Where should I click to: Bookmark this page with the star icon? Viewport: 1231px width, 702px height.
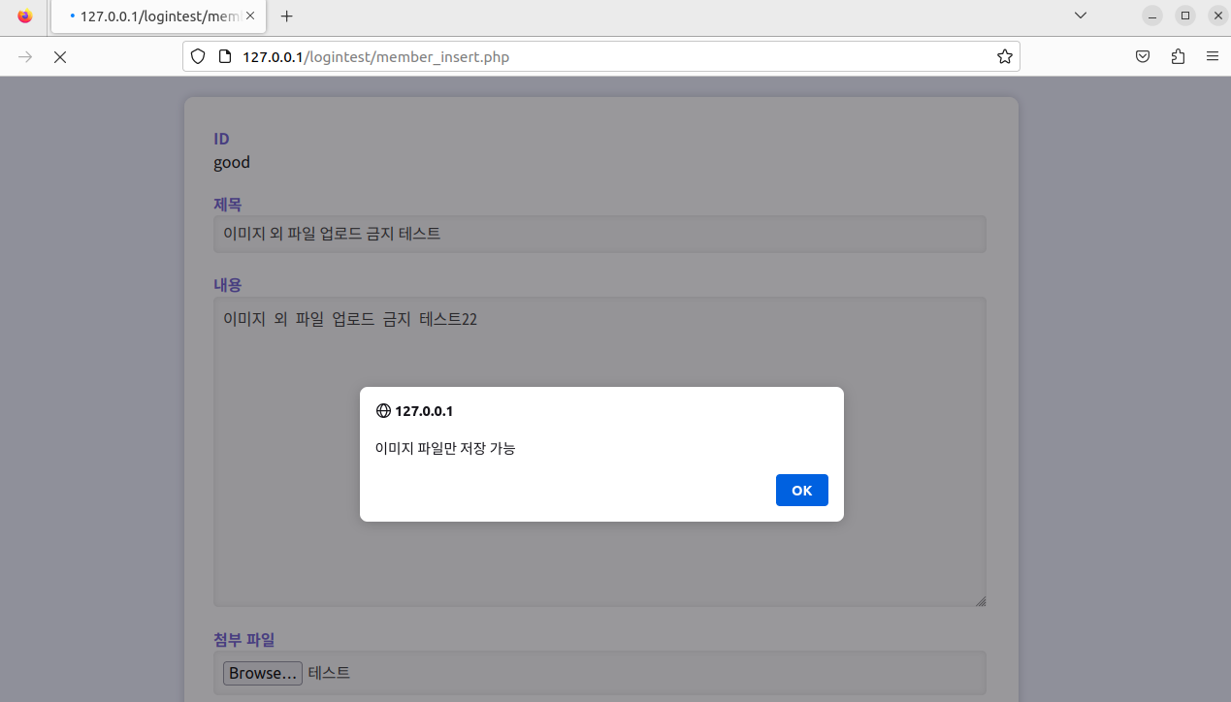tap(1004, 57)
